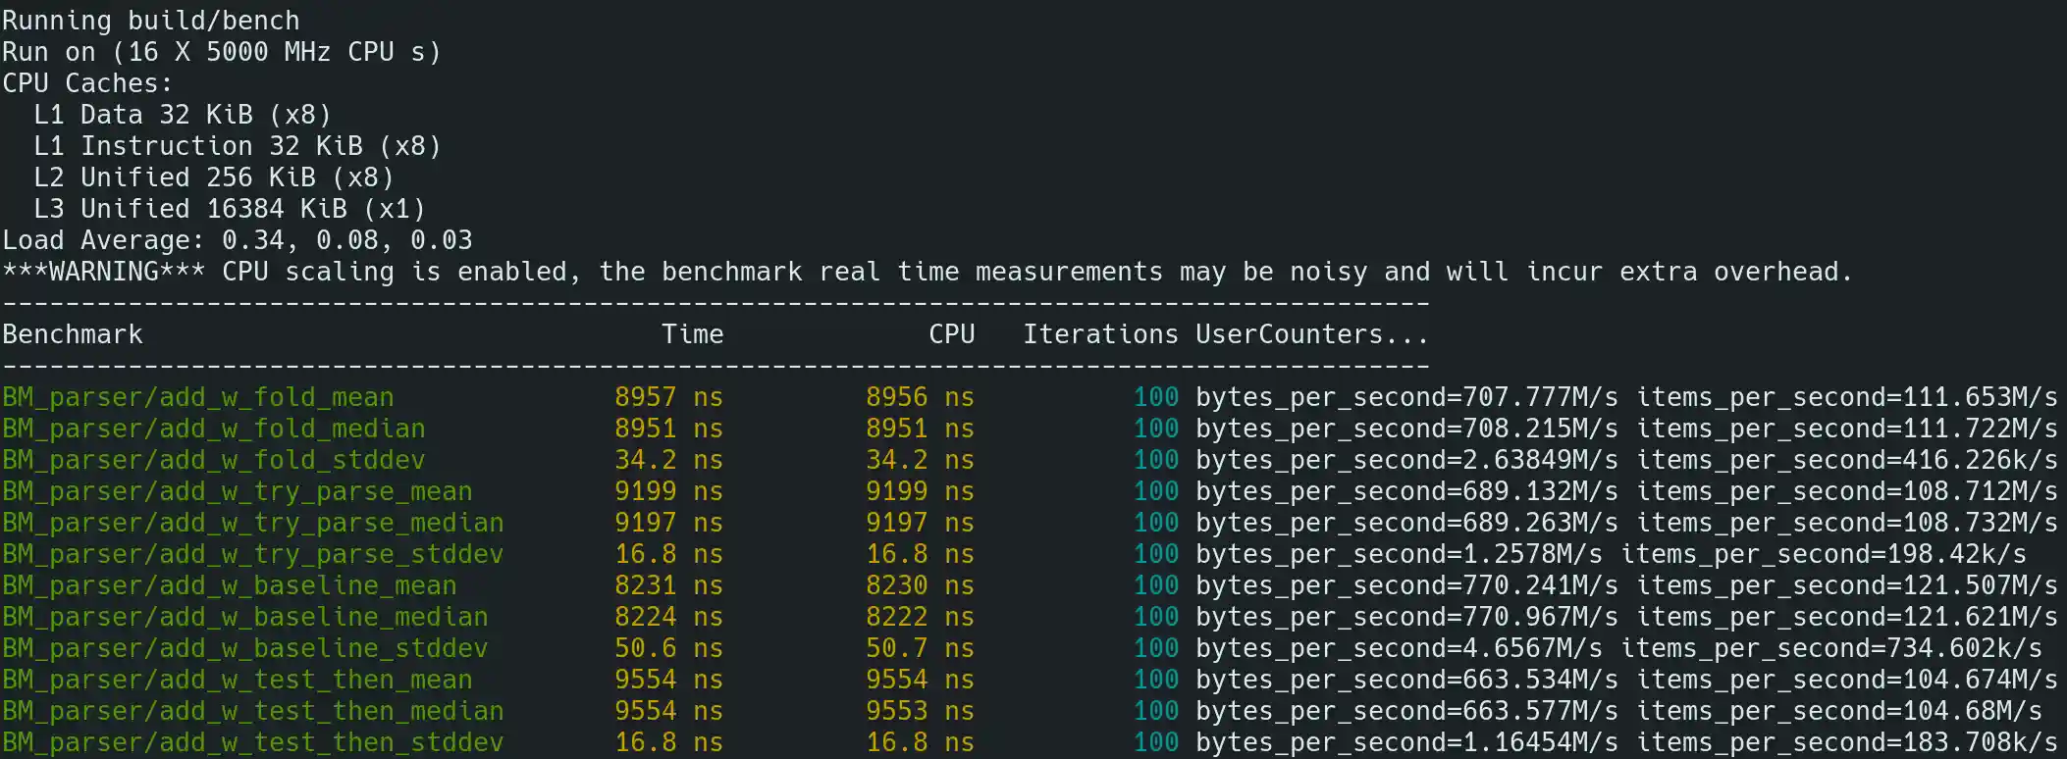Image resolution: width=2067 pixels, height=759 pixels.
Task: Select BM_parser/add_w_test_then_mean benchmark name
Action: tap(238, 680)
